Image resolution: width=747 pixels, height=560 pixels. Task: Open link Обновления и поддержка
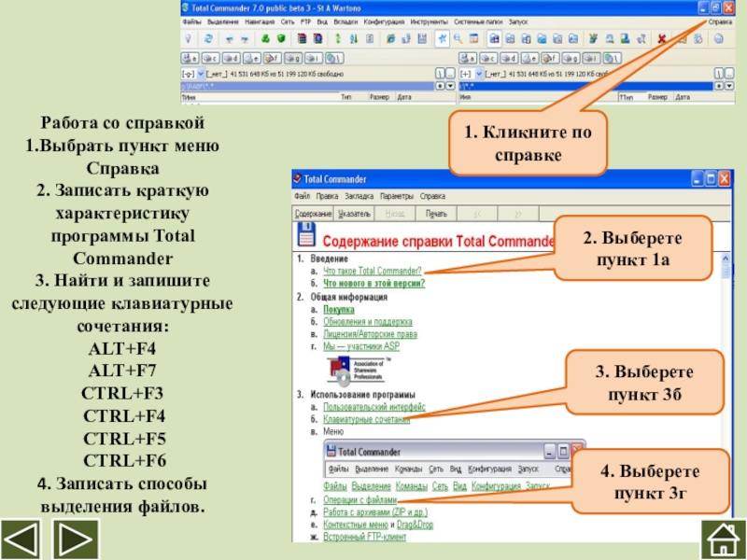coord(367,322)
